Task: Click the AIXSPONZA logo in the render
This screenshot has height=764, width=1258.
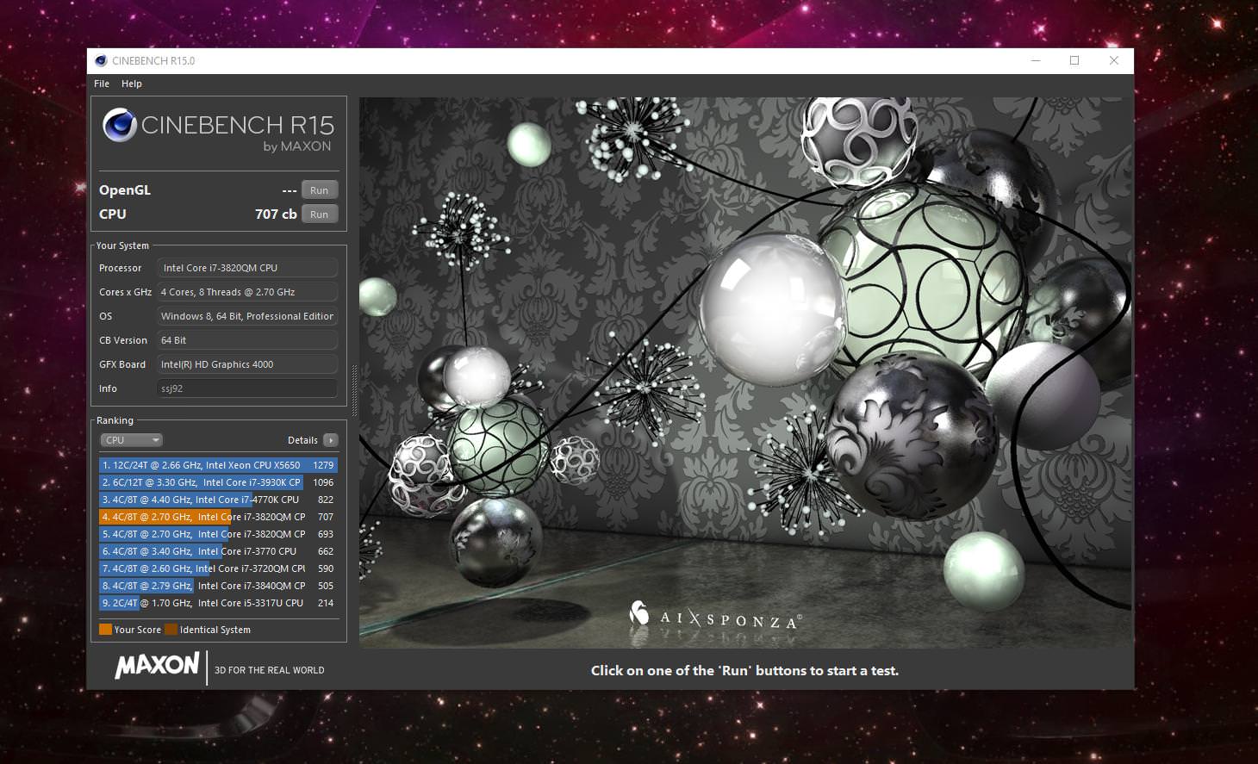Action: 716,616
